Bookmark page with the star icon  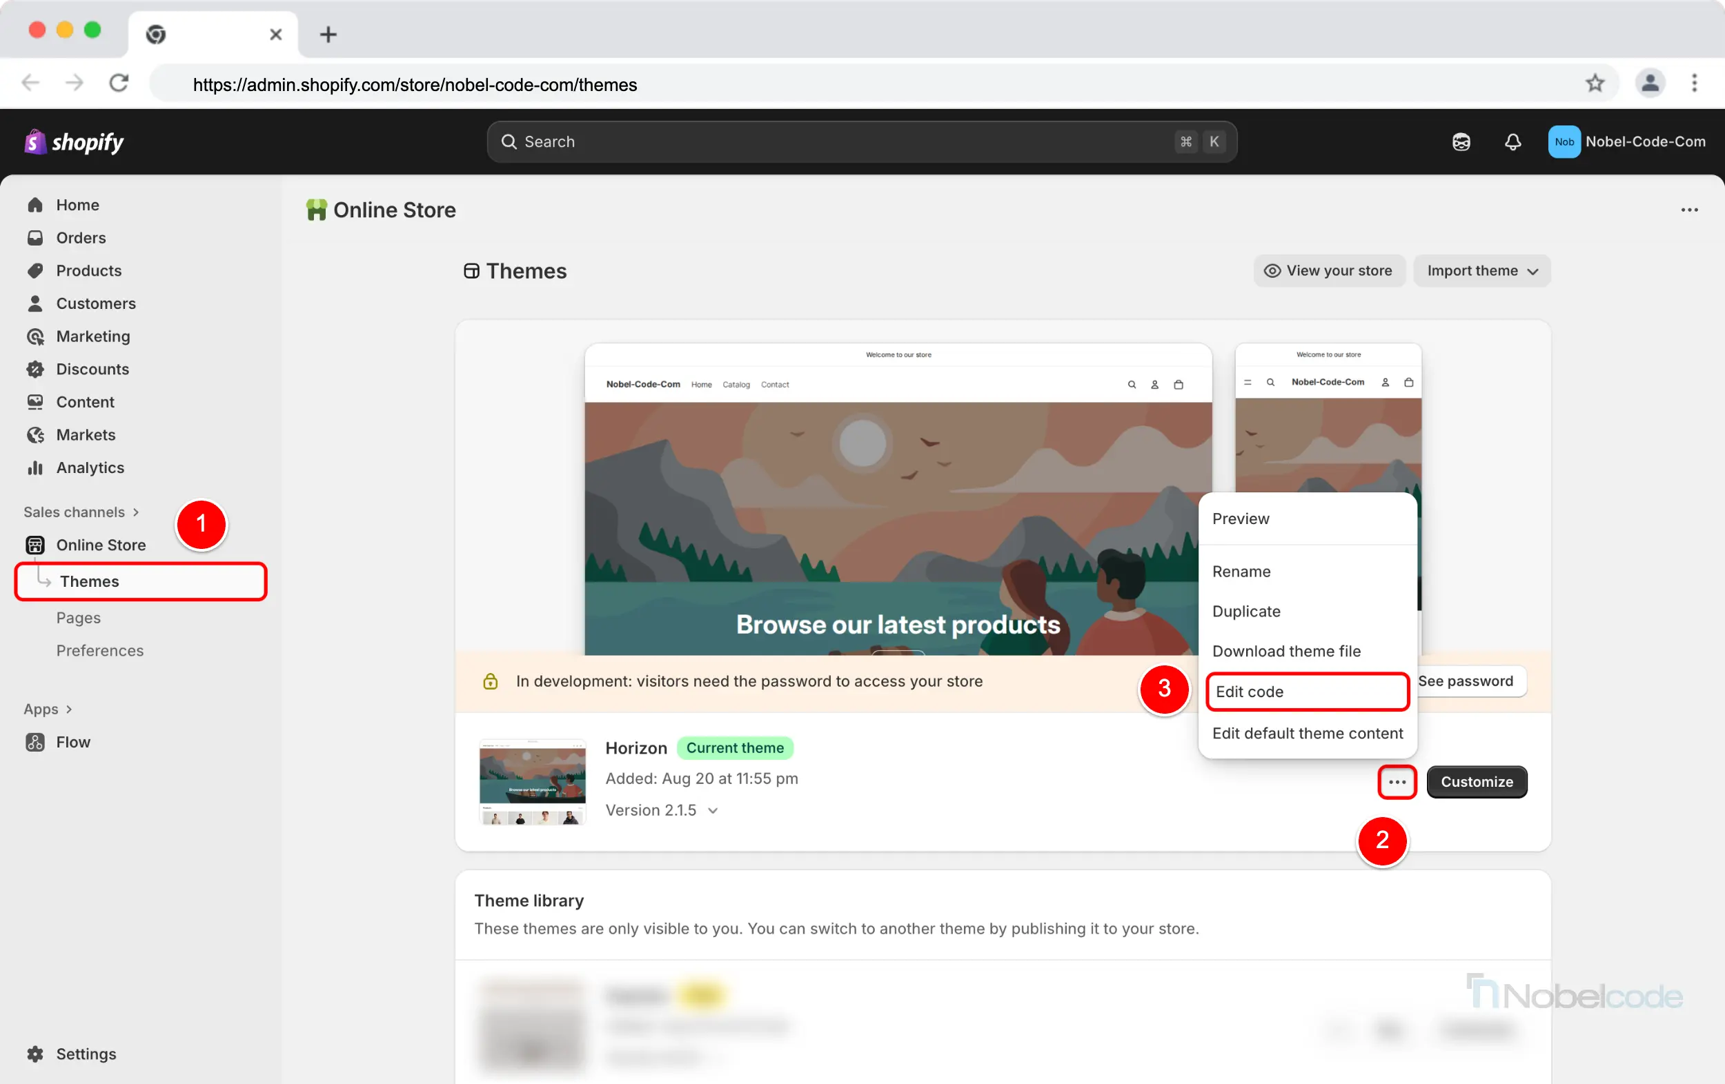coord(1594,83)
